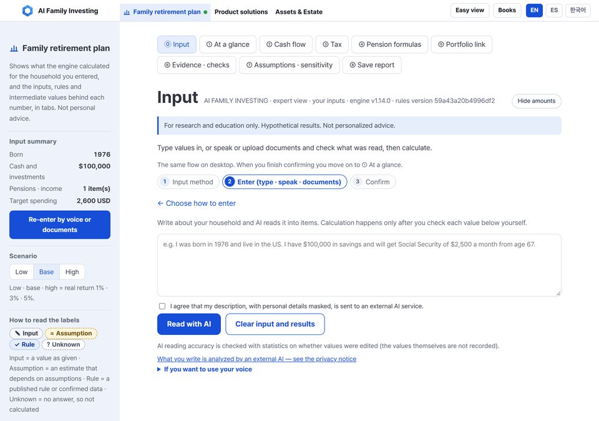Screen dimensions: 599x421
Task: Check the external AI service agreement checkbox
Action: (162, 306)
